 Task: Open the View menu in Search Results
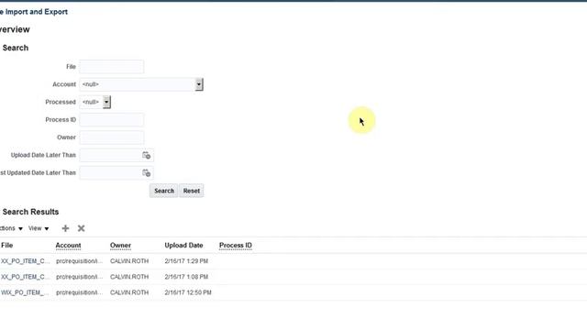[39, 228]
